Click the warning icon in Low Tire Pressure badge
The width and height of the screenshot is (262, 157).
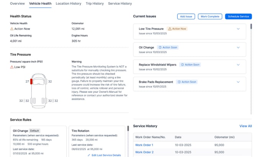(170, 29)
